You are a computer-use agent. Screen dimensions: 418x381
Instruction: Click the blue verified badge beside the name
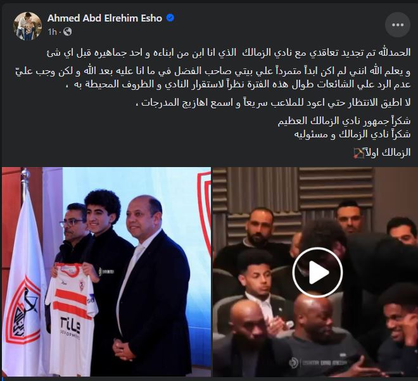tap(170, 18)
